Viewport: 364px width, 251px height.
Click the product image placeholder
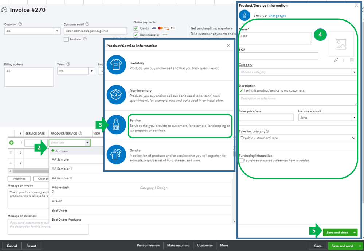point(341,44)
